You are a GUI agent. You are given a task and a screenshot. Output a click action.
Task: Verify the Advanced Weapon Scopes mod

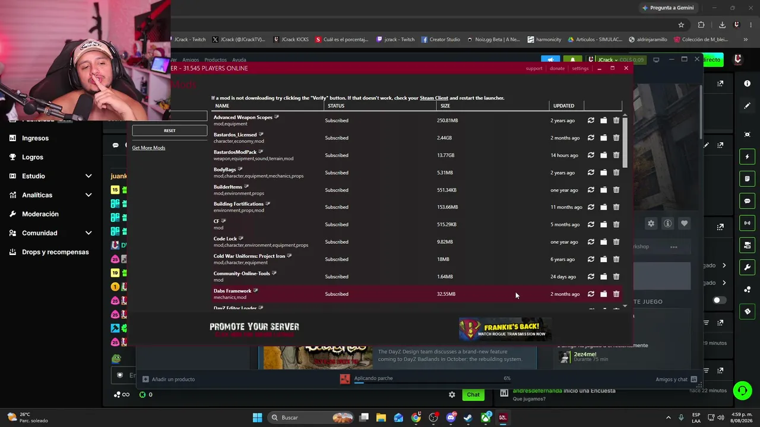tap(591, 120)
